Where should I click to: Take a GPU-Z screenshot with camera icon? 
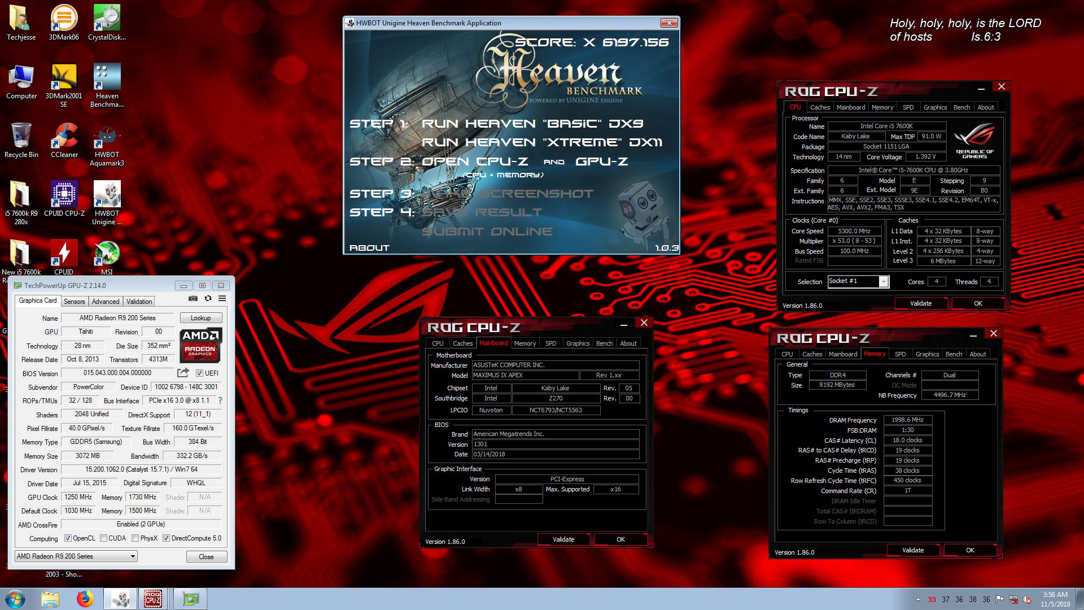193,298
